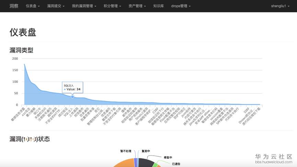Click the Json劫持 axis label
The image size is (297, 167).
186,112
